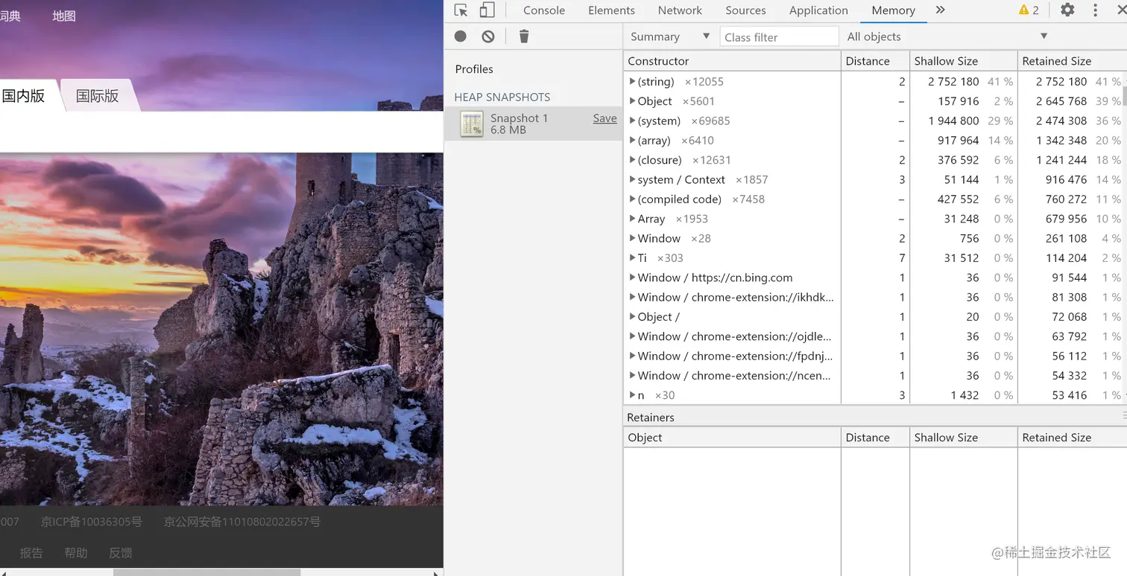Switch to the Elements tab
1127x576 pixels.
[x=611, y=10]
